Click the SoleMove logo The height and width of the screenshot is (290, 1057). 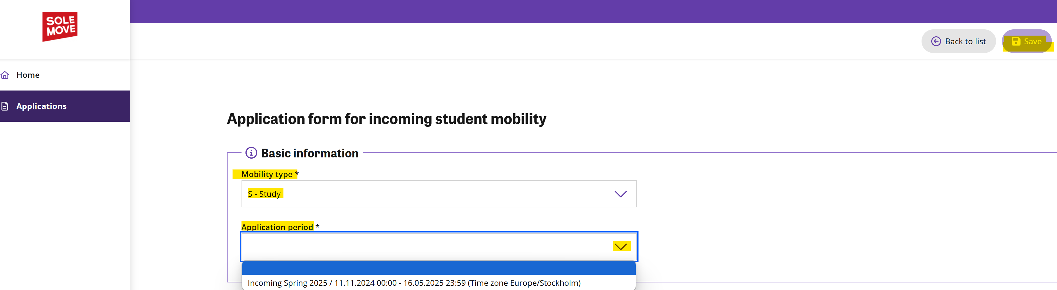pos(60,27)
